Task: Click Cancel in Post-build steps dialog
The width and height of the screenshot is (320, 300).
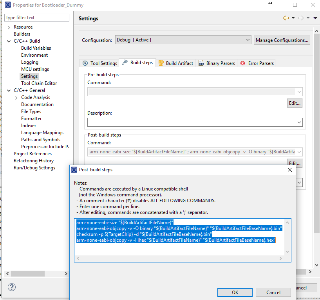Action: pyautogui.click(x=273, y=292)
